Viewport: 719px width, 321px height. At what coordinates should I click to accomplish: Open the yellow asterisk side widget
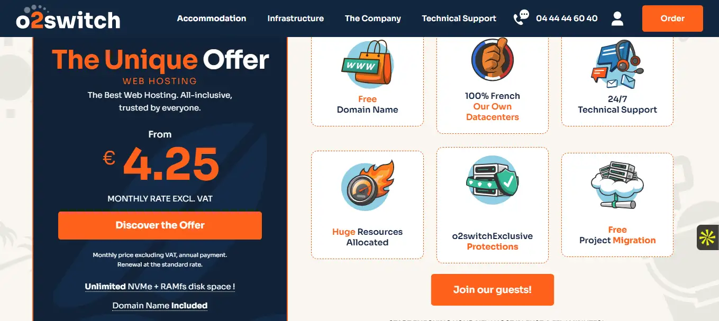pyautogui.click(x=707, y=237)
